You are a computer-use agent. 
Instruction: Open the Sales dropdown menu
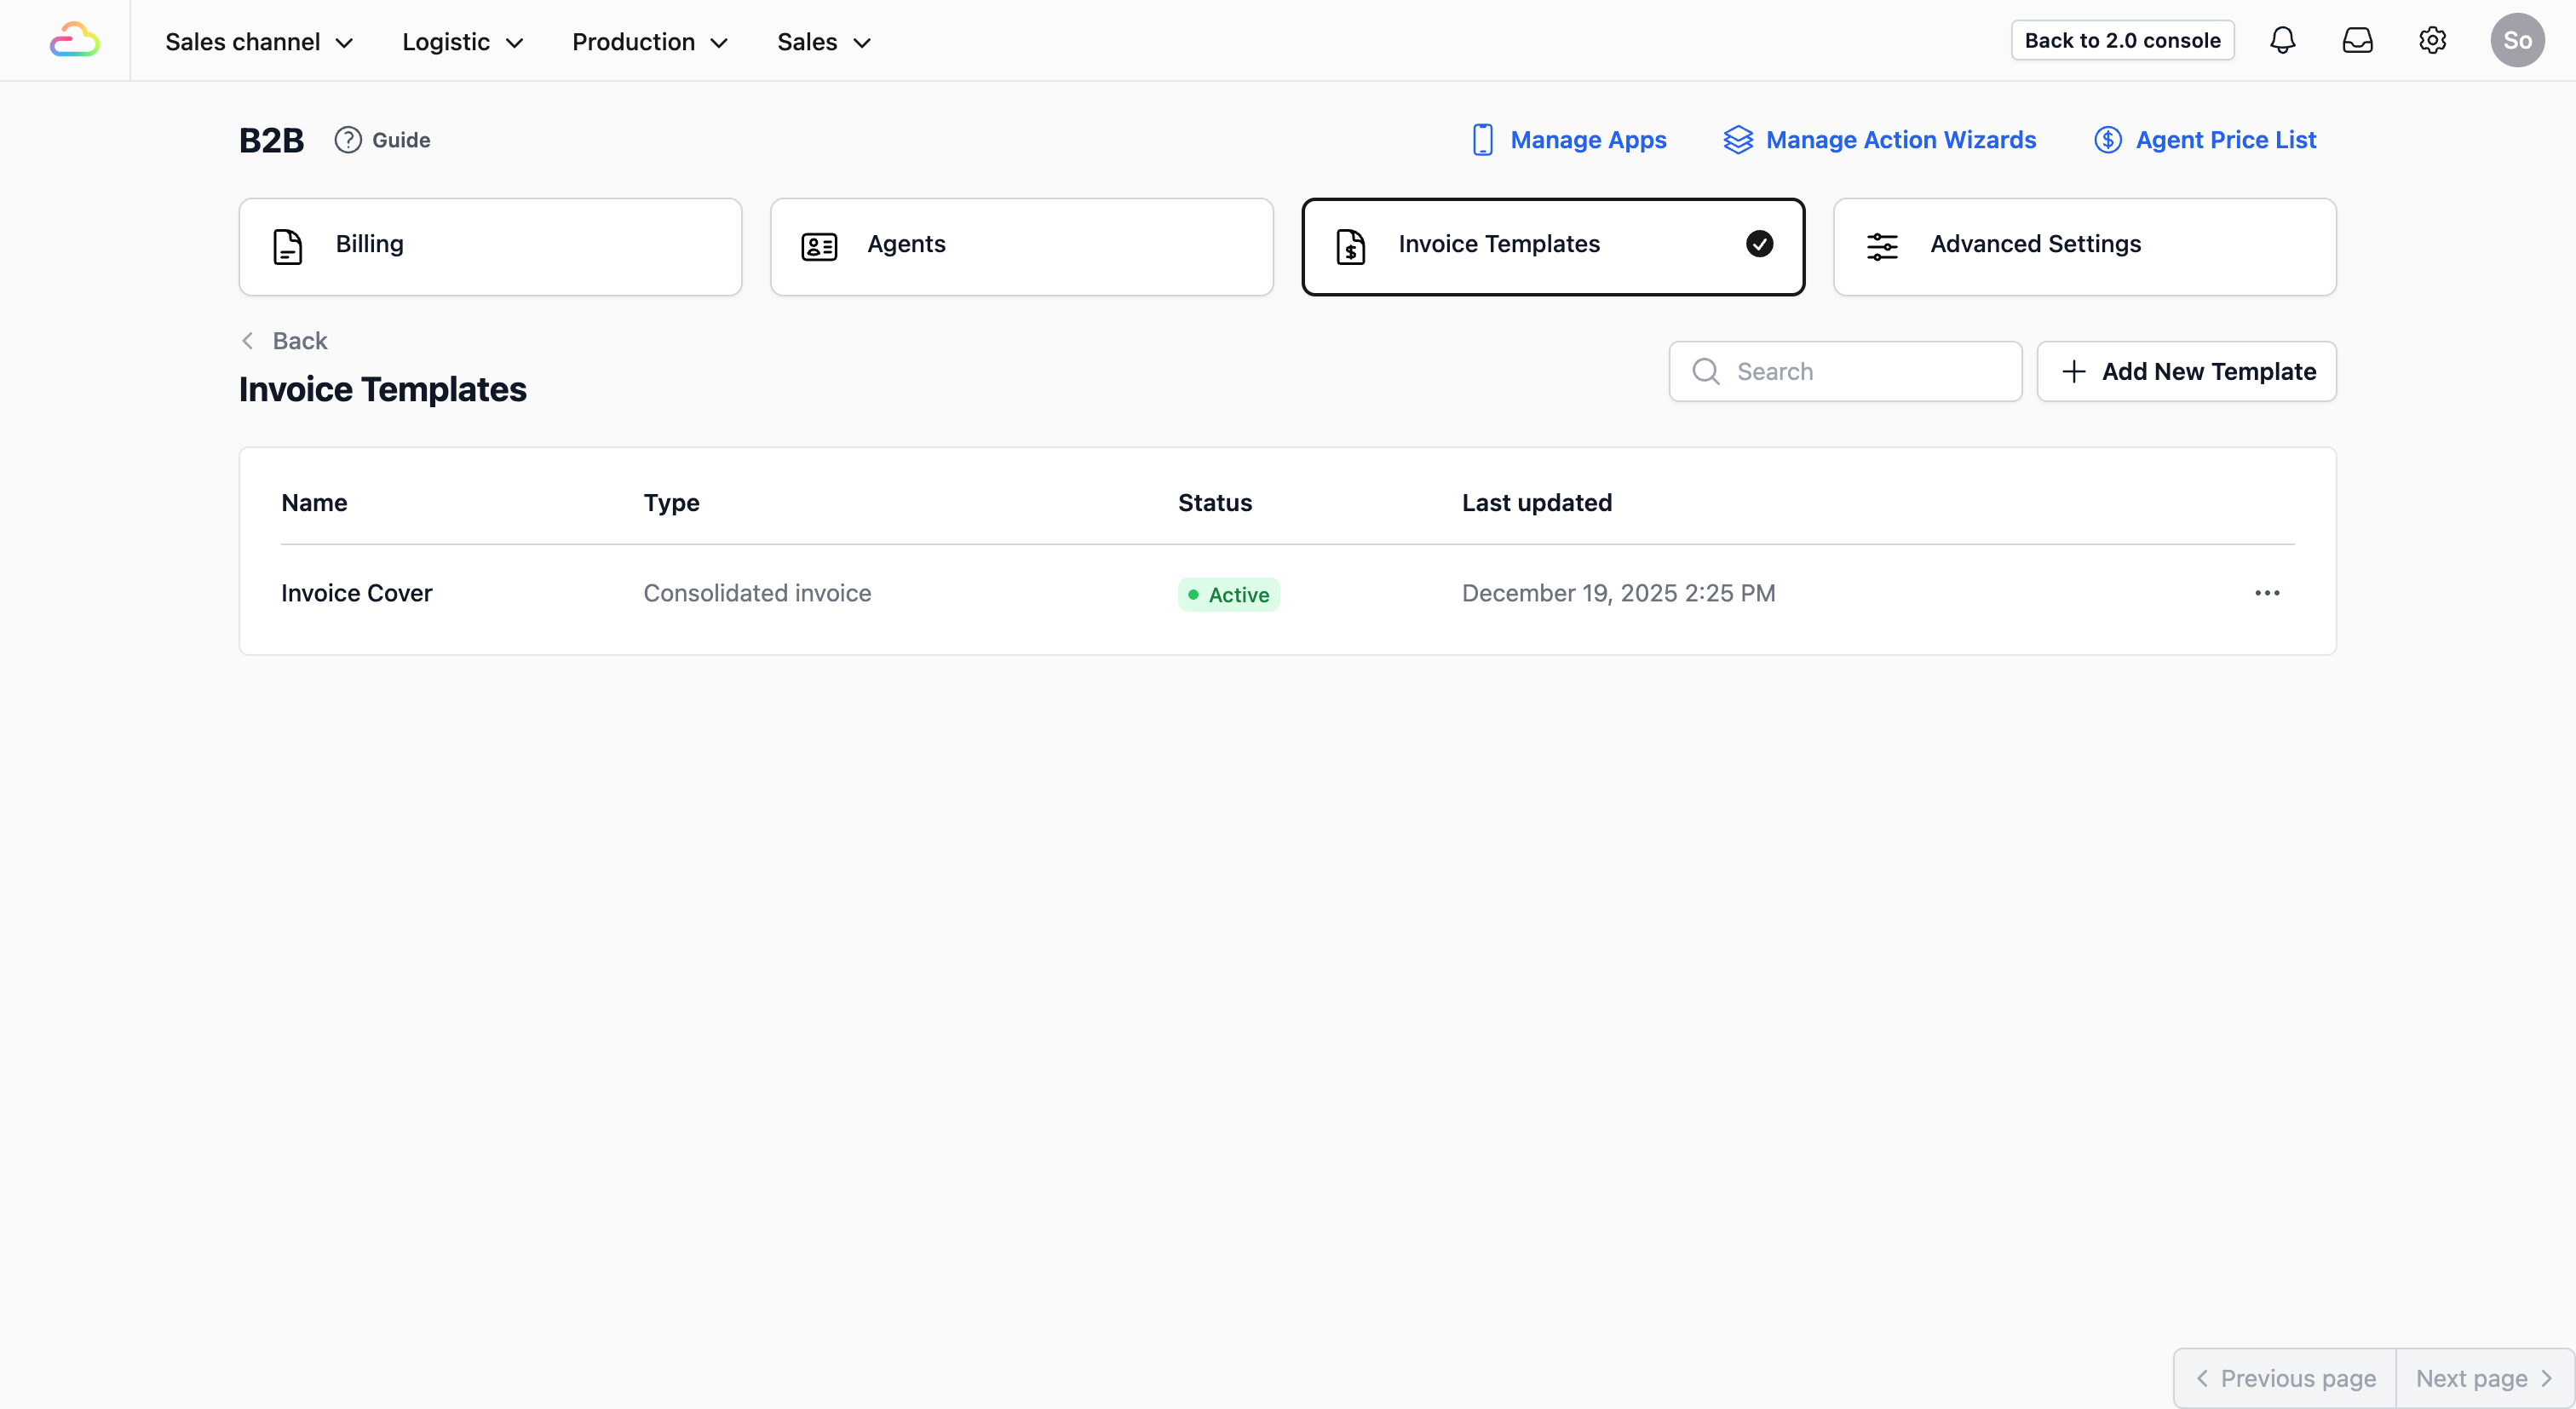[x=823, y=42]
